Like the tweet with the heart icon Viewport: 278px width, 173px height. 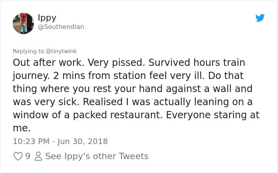click(x=18, y=156)
